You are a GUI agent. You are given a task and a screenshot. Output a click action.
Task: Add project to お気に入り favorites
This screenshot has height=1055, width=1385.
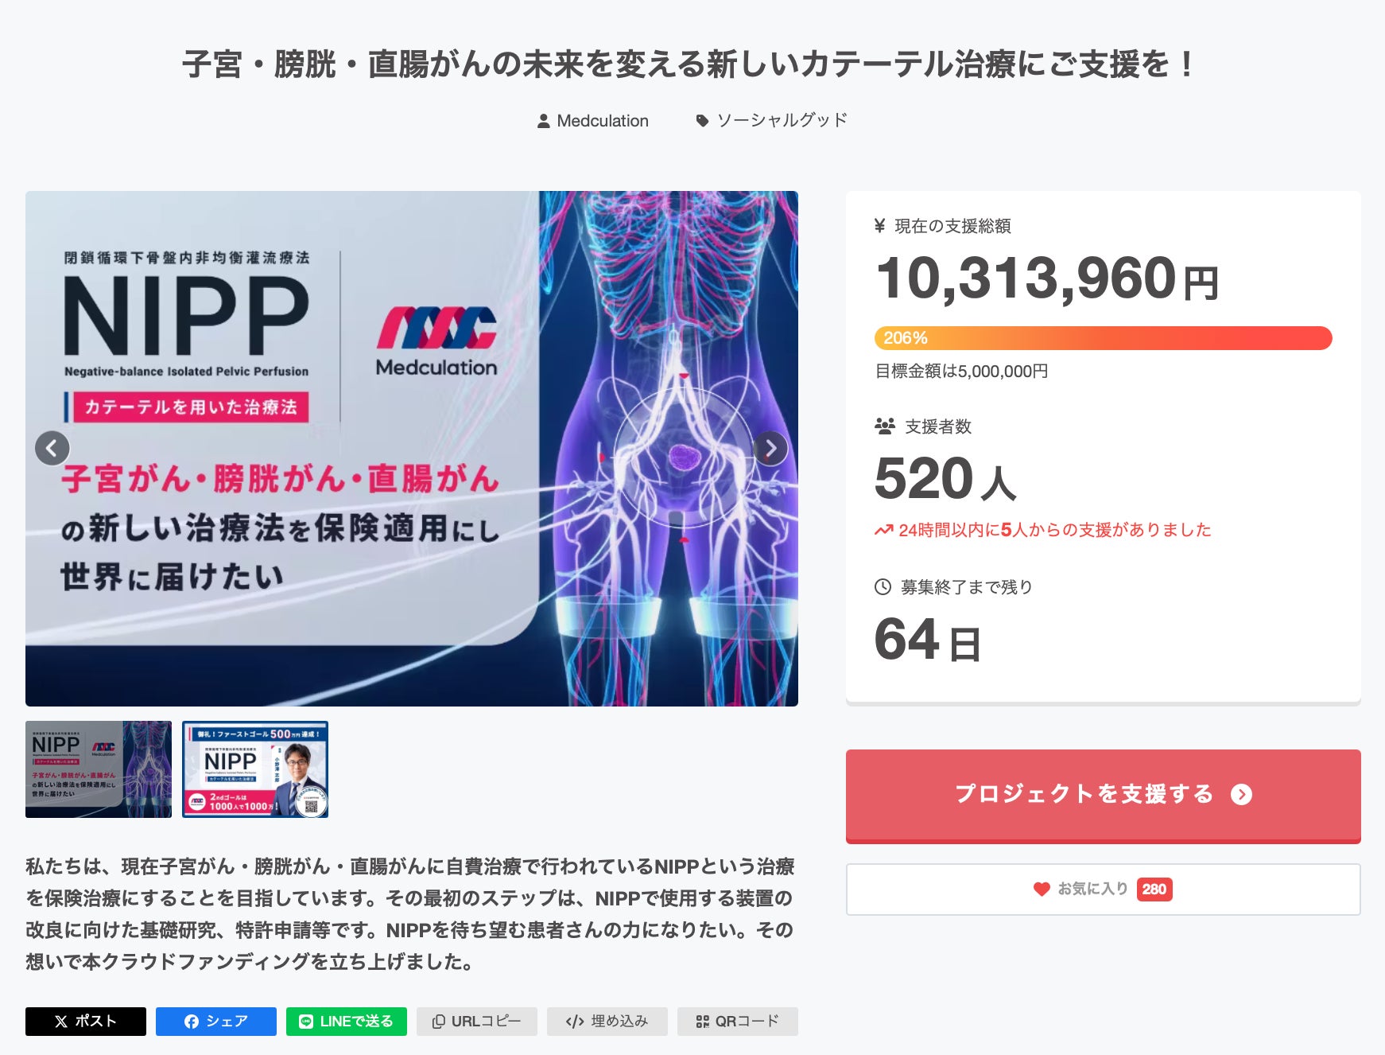coord(1103,890)
